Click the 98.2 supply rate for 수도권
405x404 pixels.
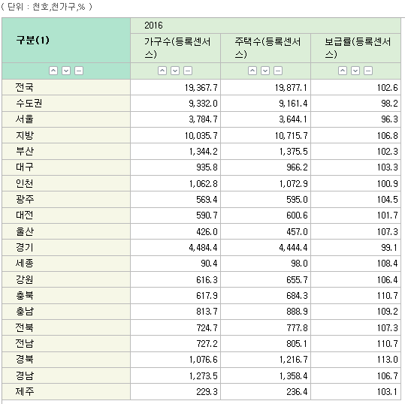click(389, 104)
